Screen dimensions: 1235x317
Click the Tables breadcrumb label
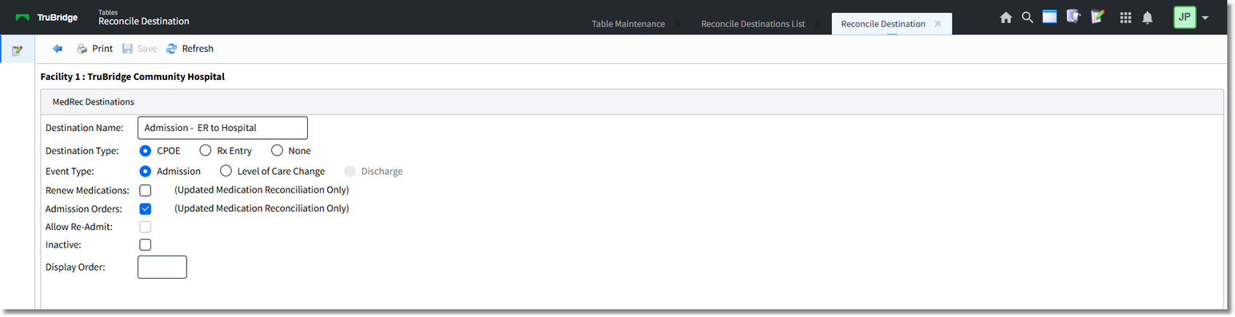[x=107, y=13]
